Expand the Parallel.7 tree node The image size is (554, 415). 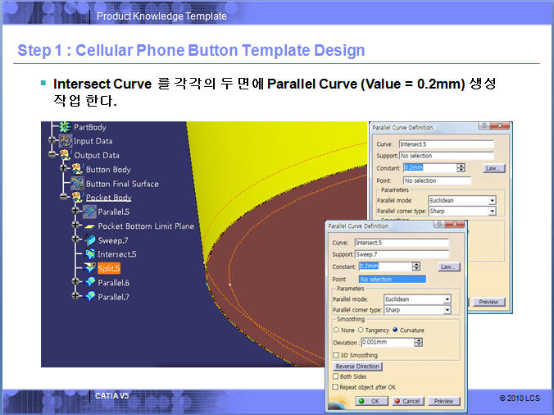75,296
